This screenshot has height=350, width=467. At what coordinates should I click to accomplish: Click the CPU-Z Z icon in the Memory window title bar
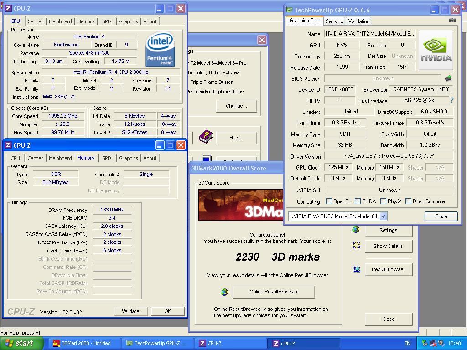[x=8, y=145]
